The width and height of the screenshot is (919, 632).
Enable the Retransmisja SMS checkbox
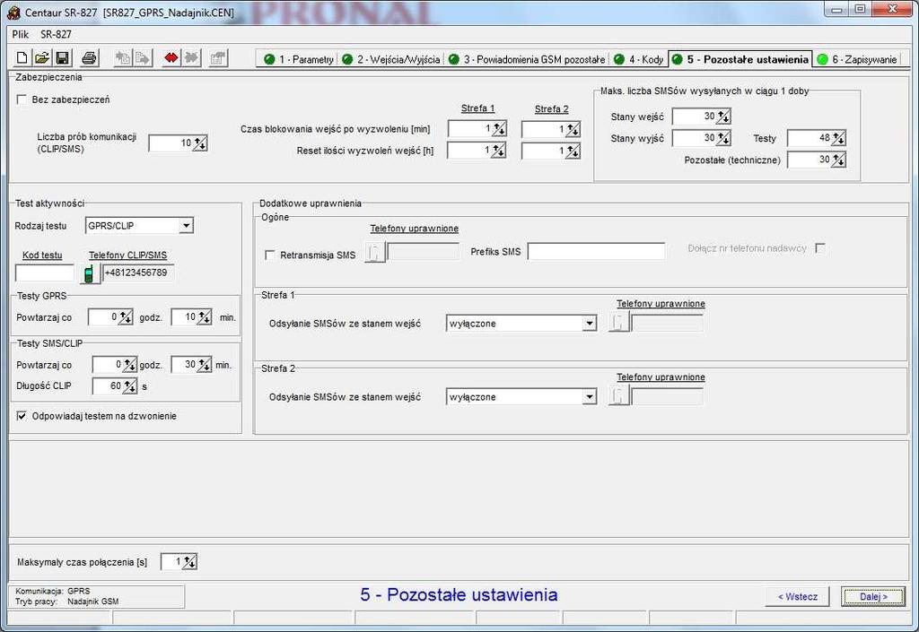point(269,255)
